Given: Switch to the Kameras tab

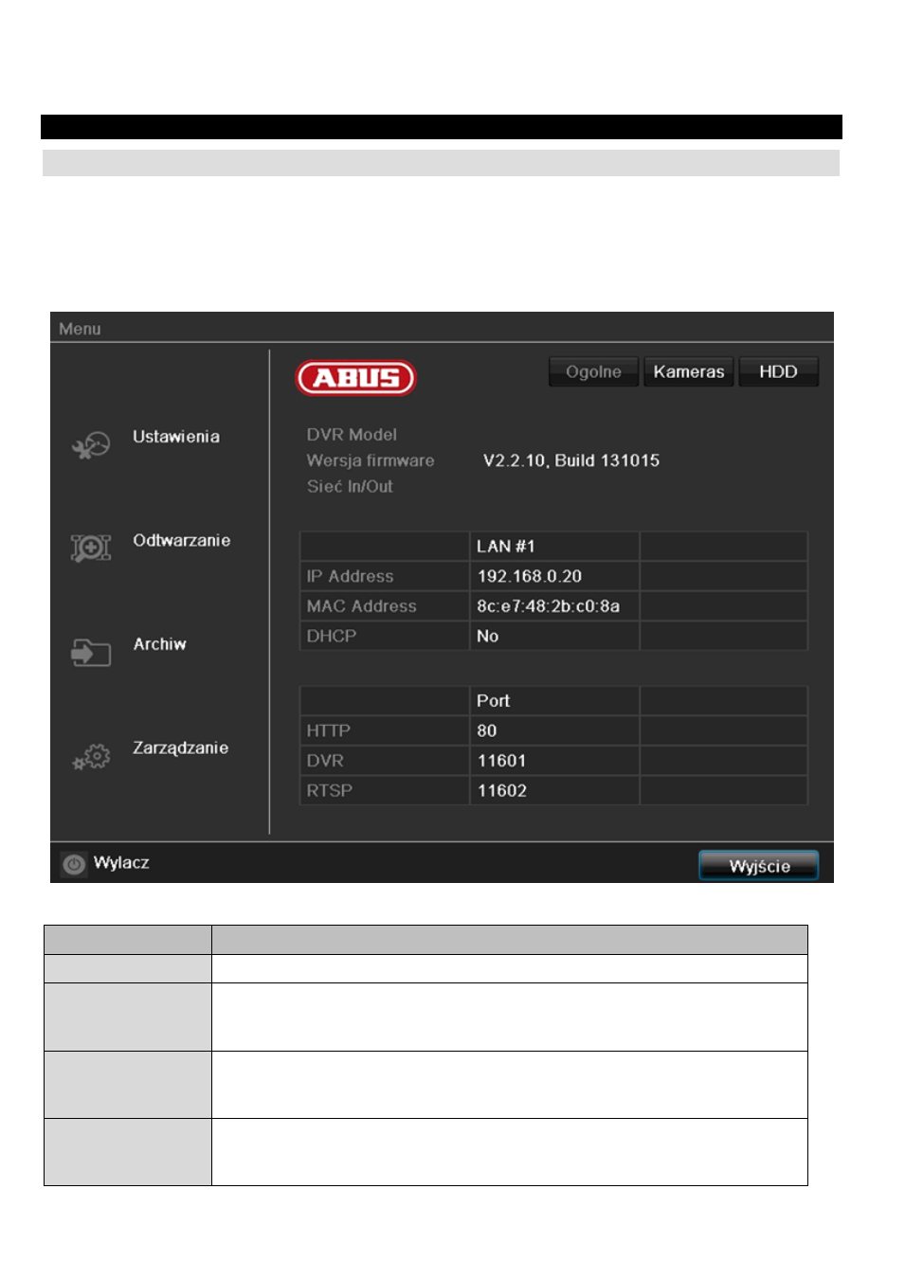Looking at the screenshot, I should pyautogui.click(x=689, y=371).
